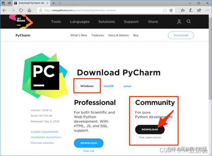Image resolution: width=212 pixels, height=156 pixels.
Task: Click the padlock icon in the address bar
Action: [x=41, y=10]
